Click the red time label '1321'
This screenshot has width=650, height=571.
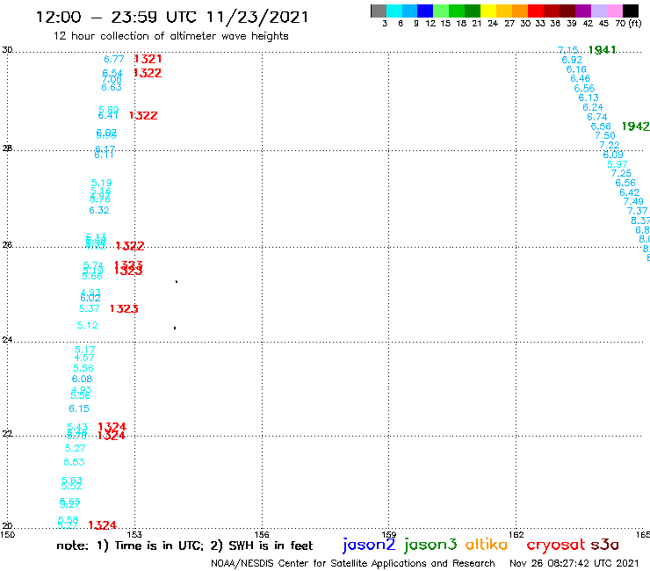(148, 59)
